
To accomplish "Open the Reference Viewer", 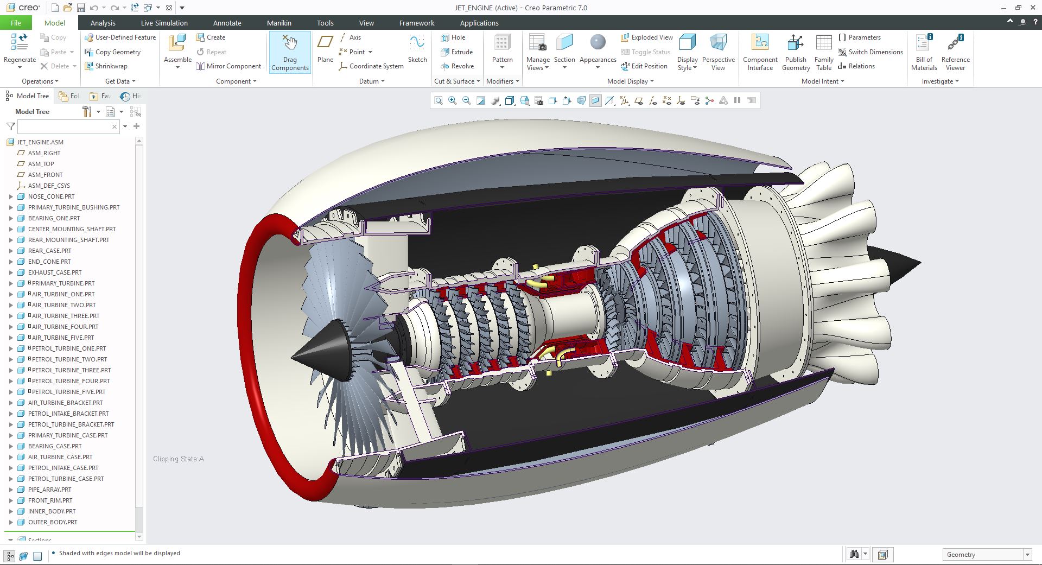I will pos(955,52).
